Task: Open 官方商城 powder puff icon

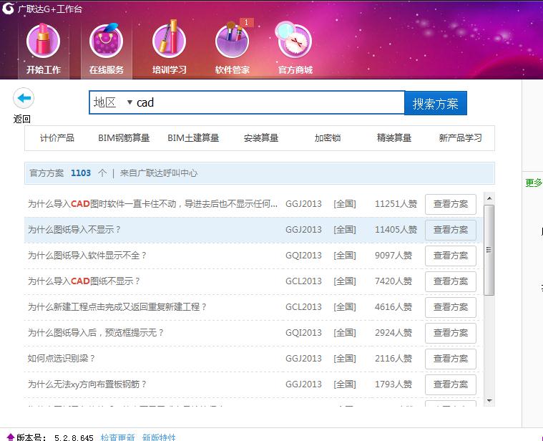Action: pyautogui.click(x=294, y=40)
